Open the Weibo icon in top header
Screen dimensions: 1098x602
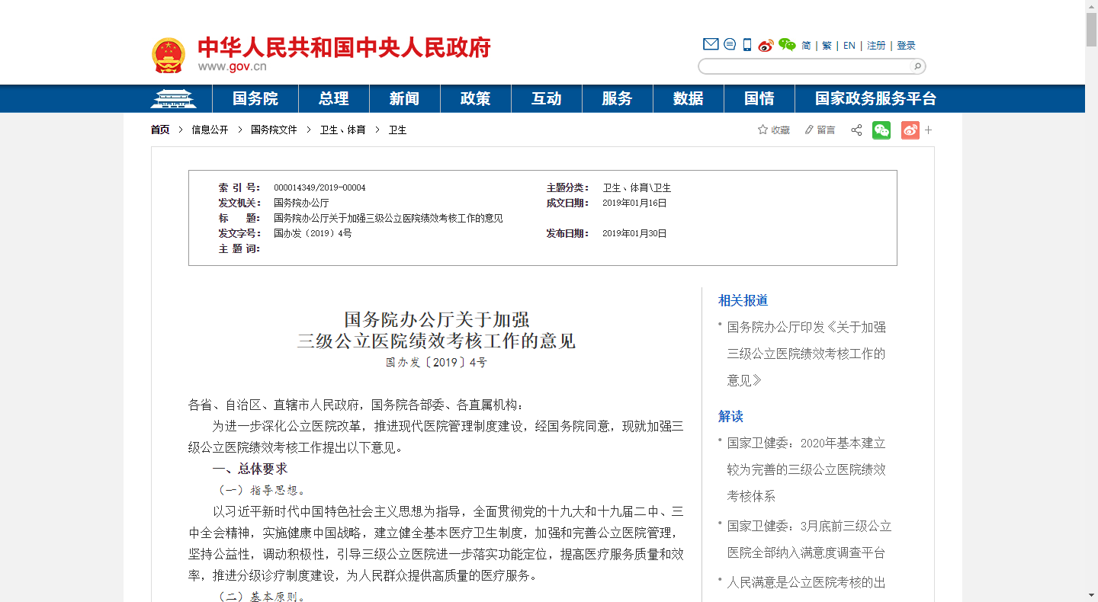(x=766, y=45)
